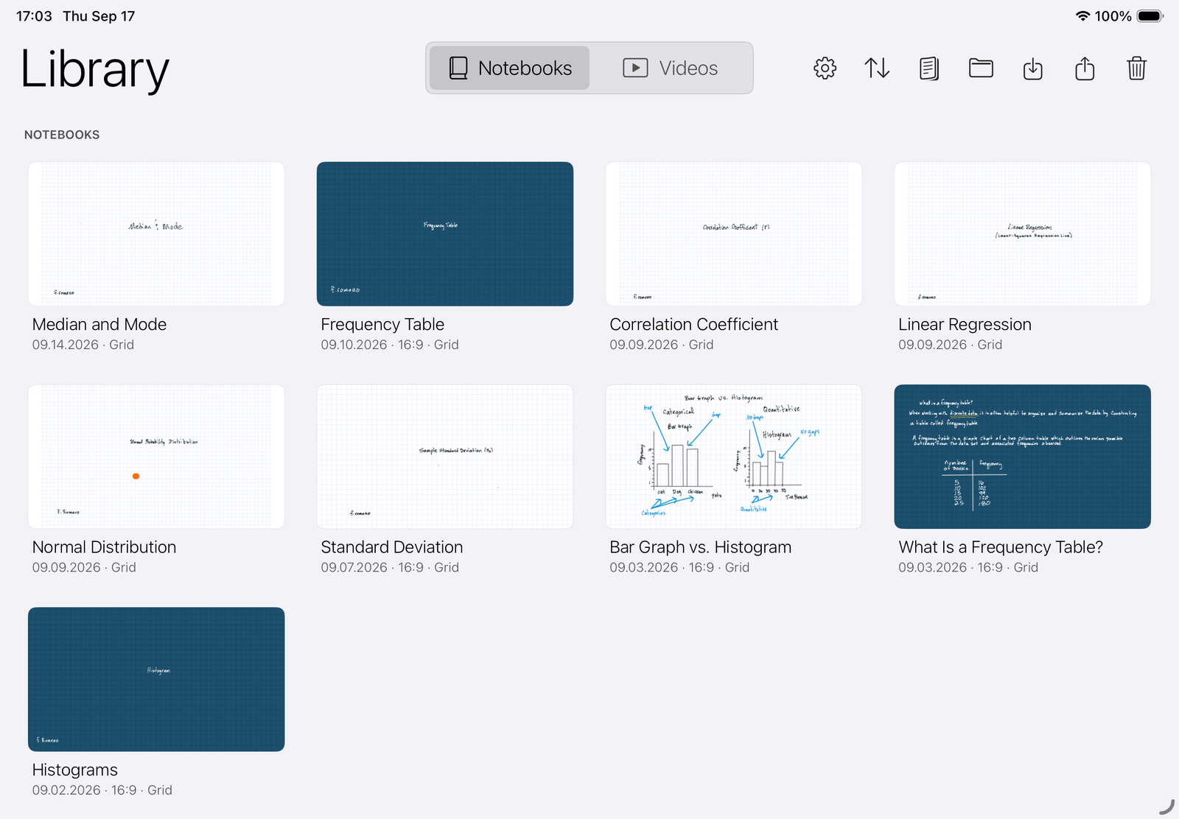The image size is (1179, 819).
Task: Select the 'Correlation Coefficient' title text
Action: pyautogui.click(x=694, y=325)
